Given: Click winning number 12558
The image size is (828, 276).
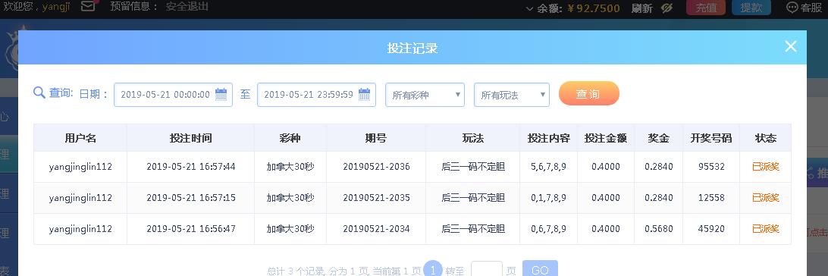Looking at the screenshot, I should click(x=711, y=198).
